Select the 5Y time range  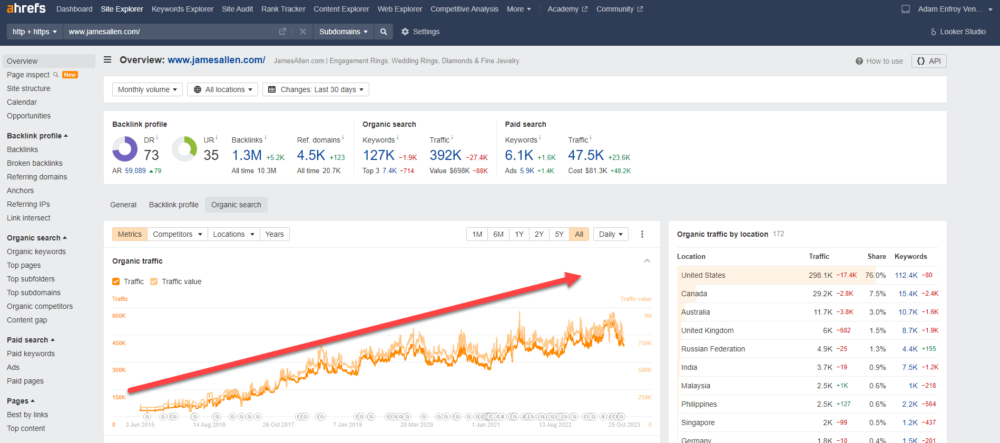click(559, 234)
